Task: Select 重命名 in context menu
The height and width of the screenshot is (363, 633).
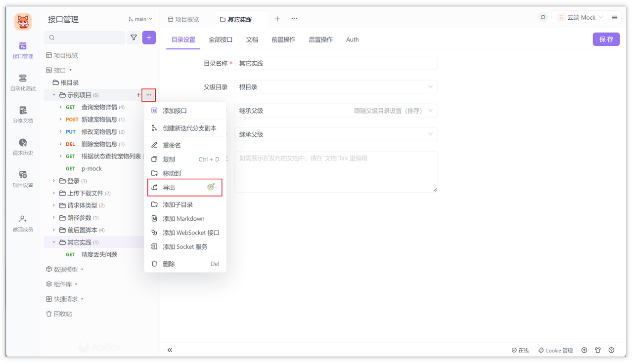Action: [x=185, y=145]
